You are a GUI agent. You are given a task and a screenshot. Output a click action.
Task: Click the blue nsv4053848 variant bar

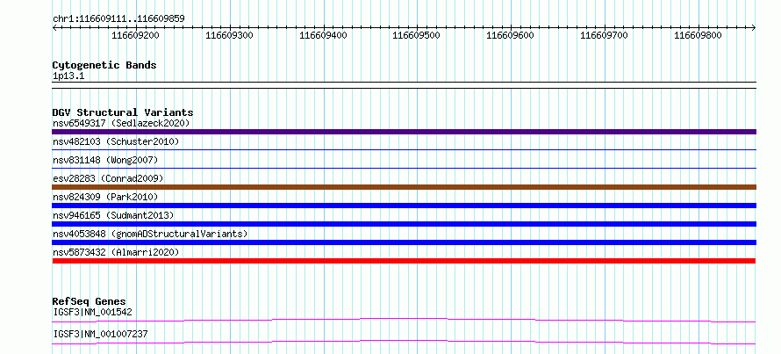404,242
